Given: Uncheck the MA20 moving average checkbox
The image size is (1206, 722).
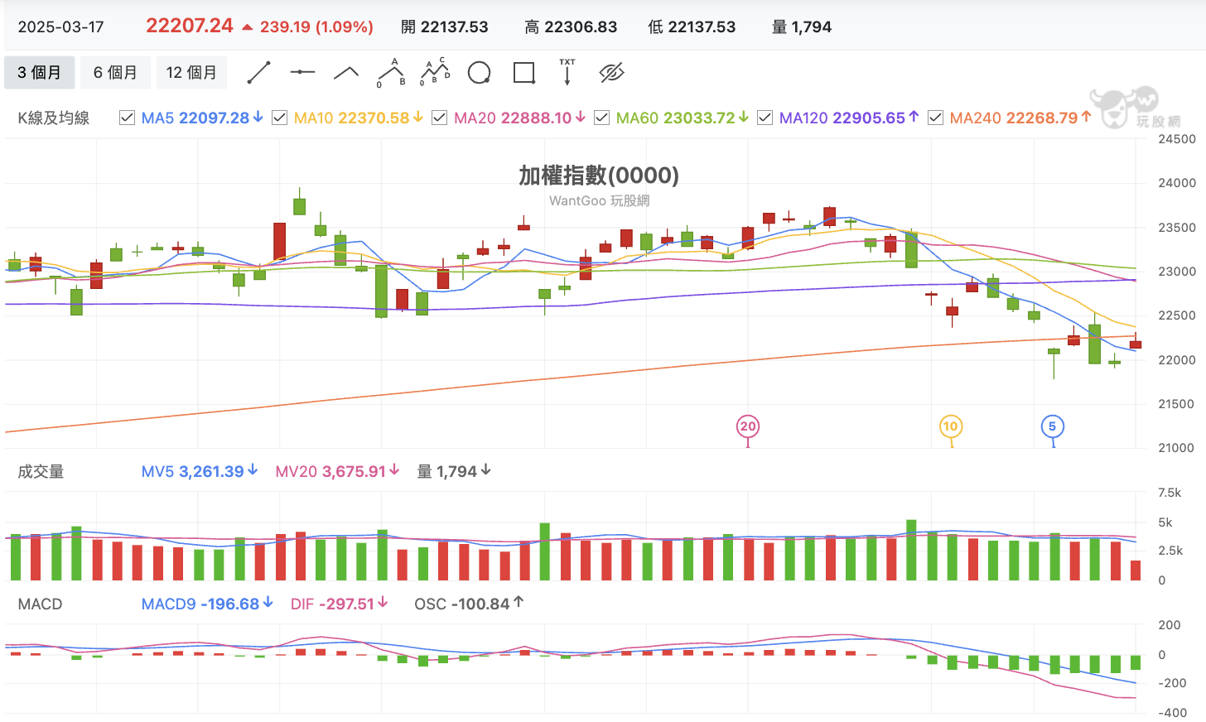Looking at the screenshot, I should [439, 118].
